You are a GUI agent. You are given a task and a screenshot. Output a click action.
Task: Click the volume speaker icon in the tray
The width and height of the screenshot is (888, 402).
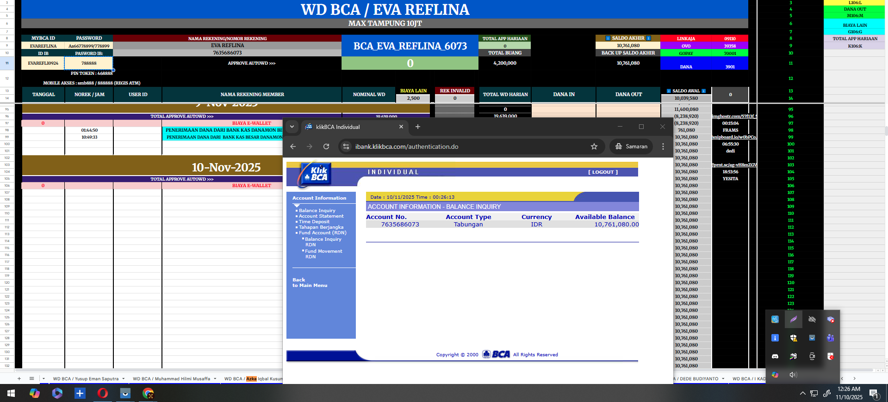[x=793, y=375]
